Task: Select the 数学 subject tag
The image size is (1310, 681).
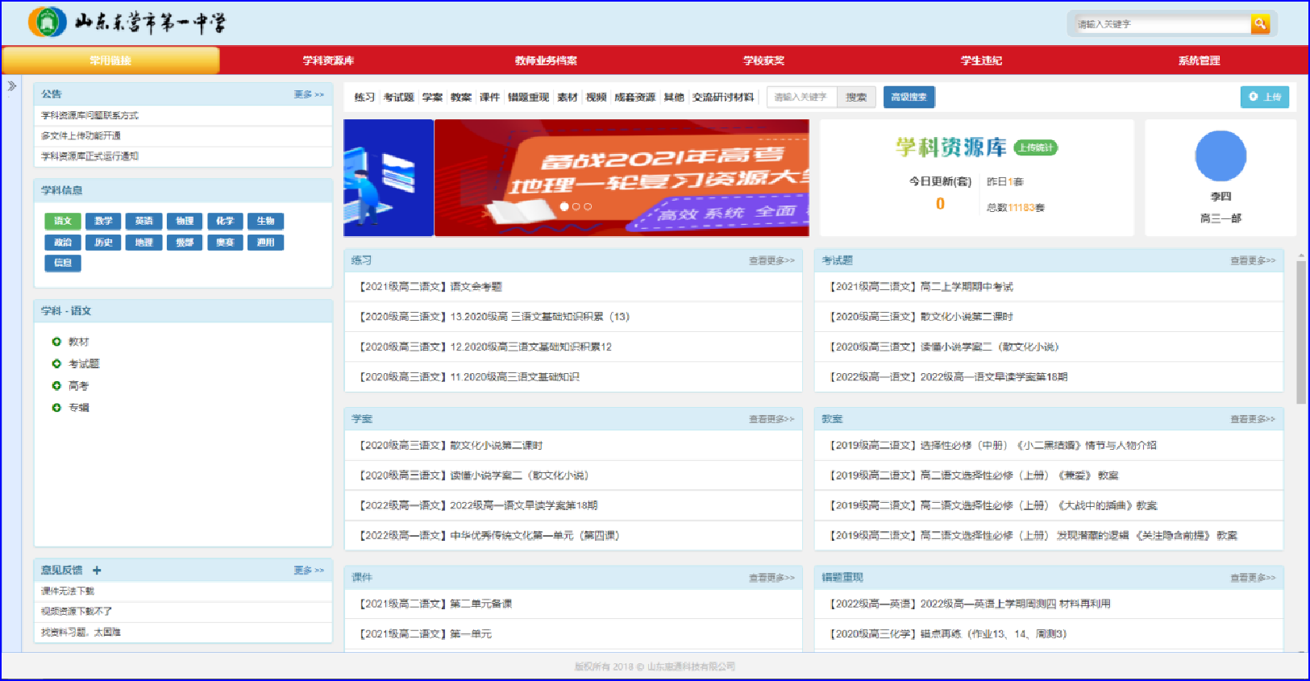Action: pos(103,221)
